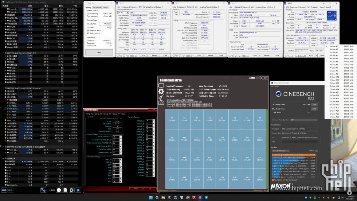Click HWiNFO blue X close-sensors icon
The width and height of the screenshot is (357, 201).
click(x=78, y=190)
